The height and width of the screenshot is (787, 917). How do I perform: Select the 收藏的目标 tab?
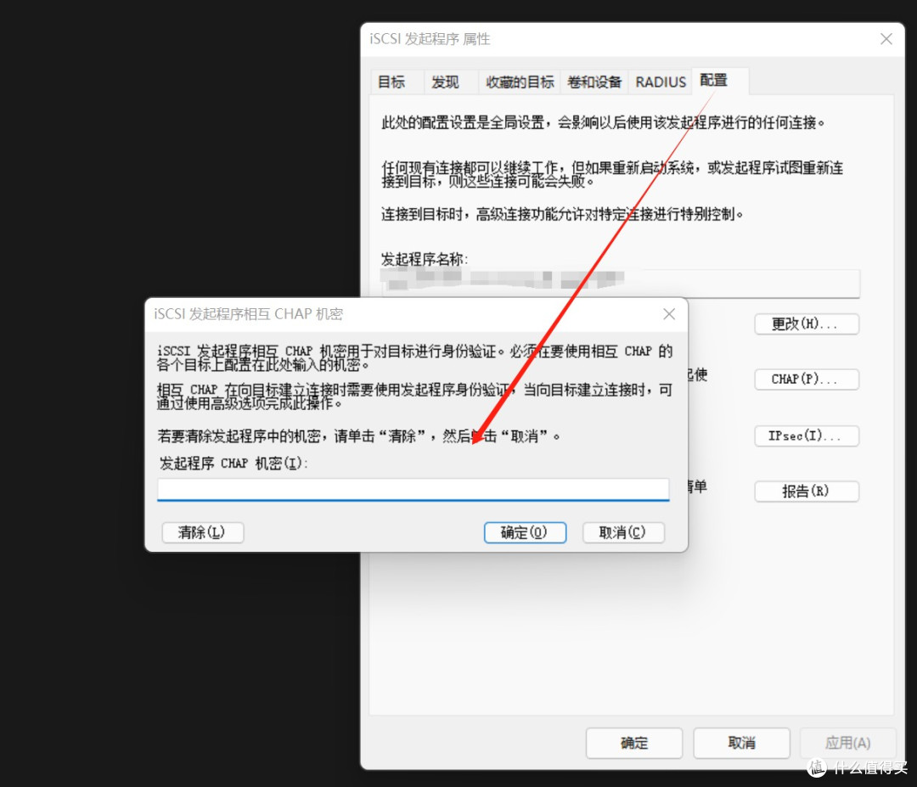pos(520,82)
